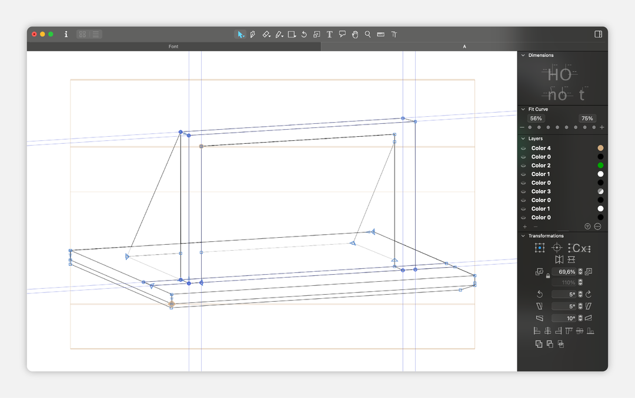Select the Eraser tool

click(266, 35)
